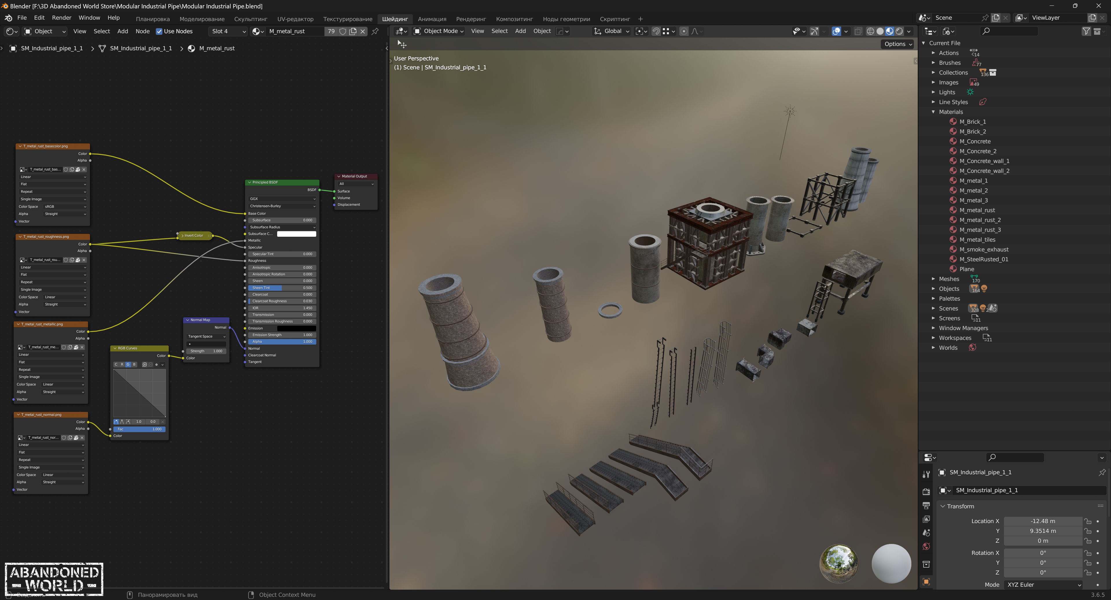Click the Emission black color swatch
This screenshot has width=1111, height=600.
[296, 328]
